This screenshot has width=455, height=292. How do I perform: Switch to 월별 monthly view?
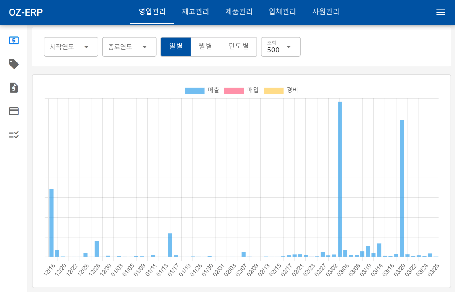(x=205, y=46)
